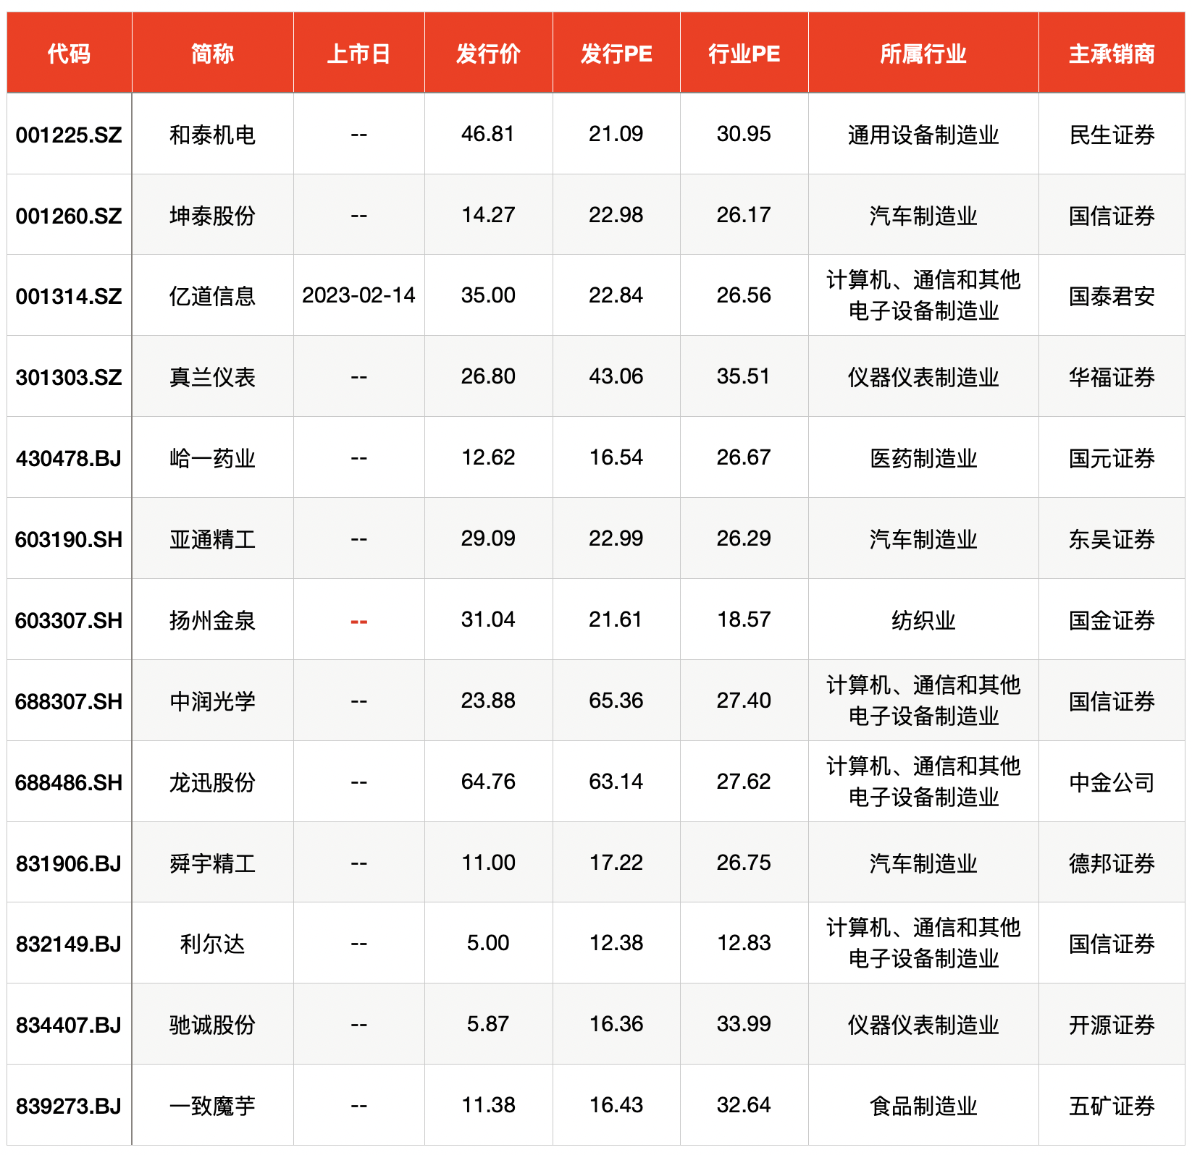
Task: Click issue price 14.27
Action: coord(488,215)
